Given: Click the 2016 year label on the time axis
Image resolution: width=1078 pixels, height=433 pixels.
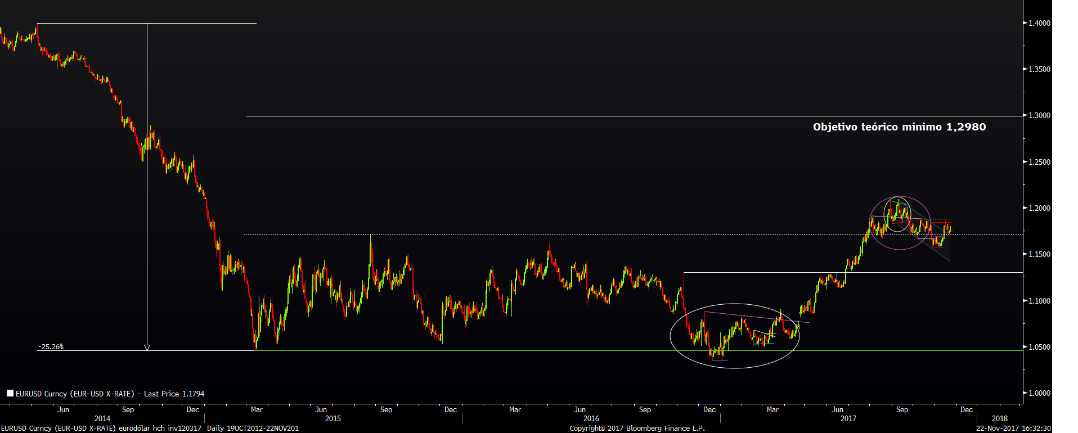Looking at the screenshot, I should [591, 418].
